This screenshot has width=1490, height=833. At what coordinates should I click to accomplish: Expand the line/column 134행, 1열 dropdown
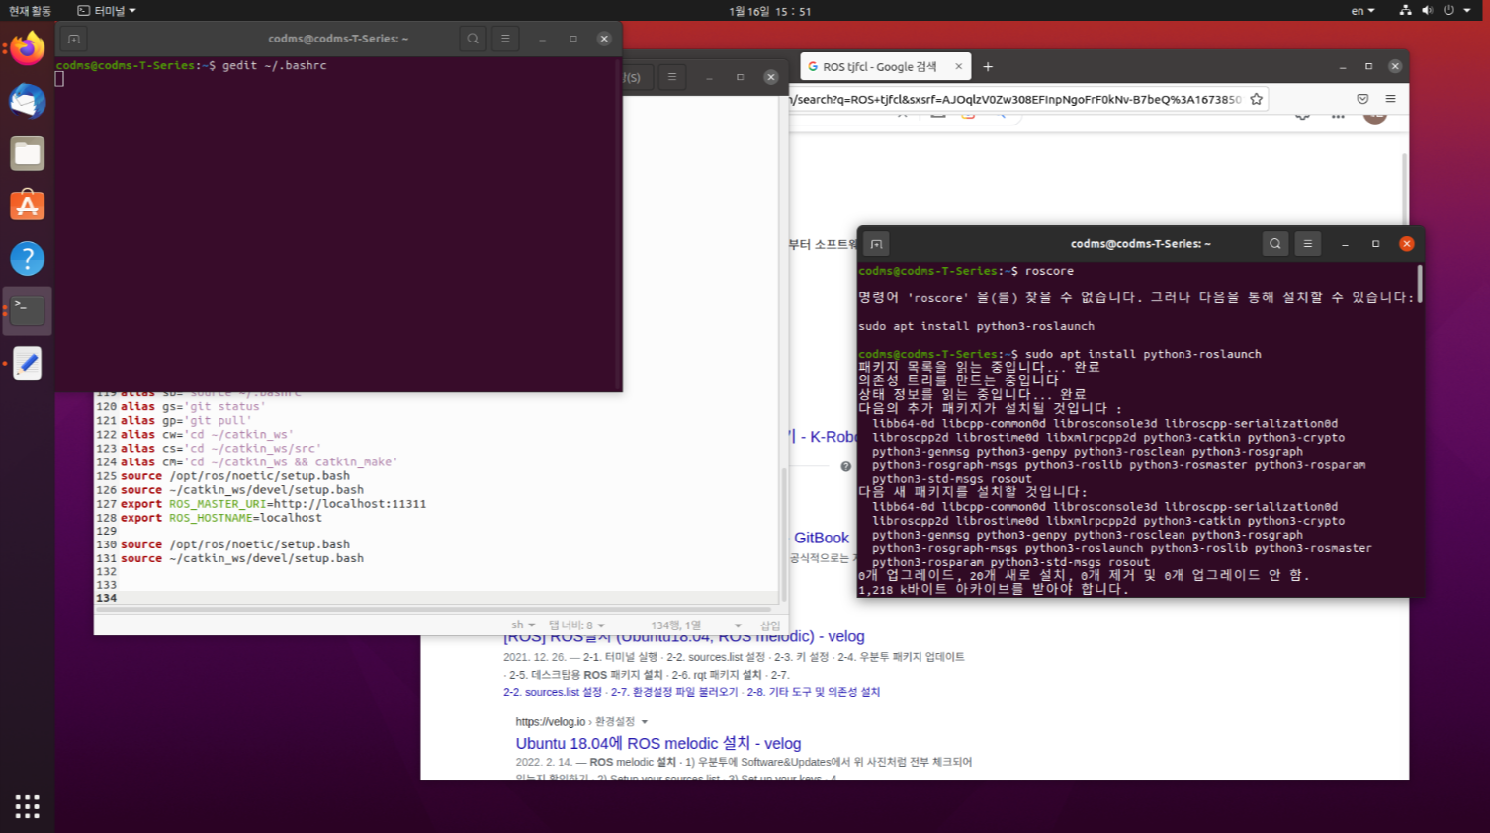pos(695,625)
